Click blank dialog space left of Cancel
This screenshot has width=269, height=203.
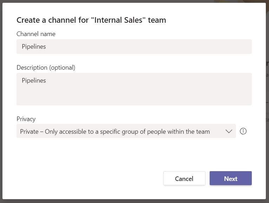[88, 178]
